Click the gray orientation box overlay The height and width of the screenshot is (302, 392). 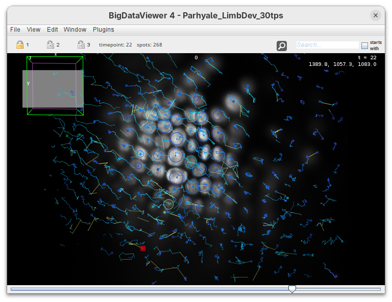tap(53, 88)
